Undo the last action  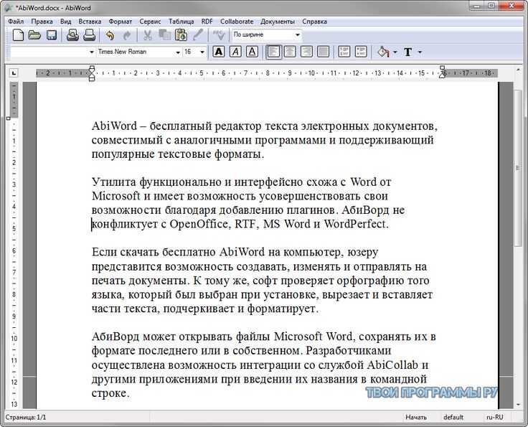point(110,35)
